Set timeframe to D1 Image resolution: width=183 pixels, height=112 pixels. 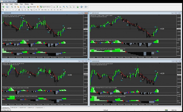click(54, 10)
